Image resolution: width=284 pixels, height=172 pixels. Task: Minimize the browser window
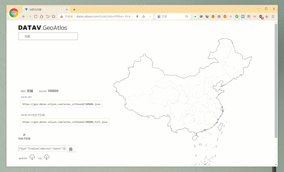pyautogui.click(x=259, y=9)
